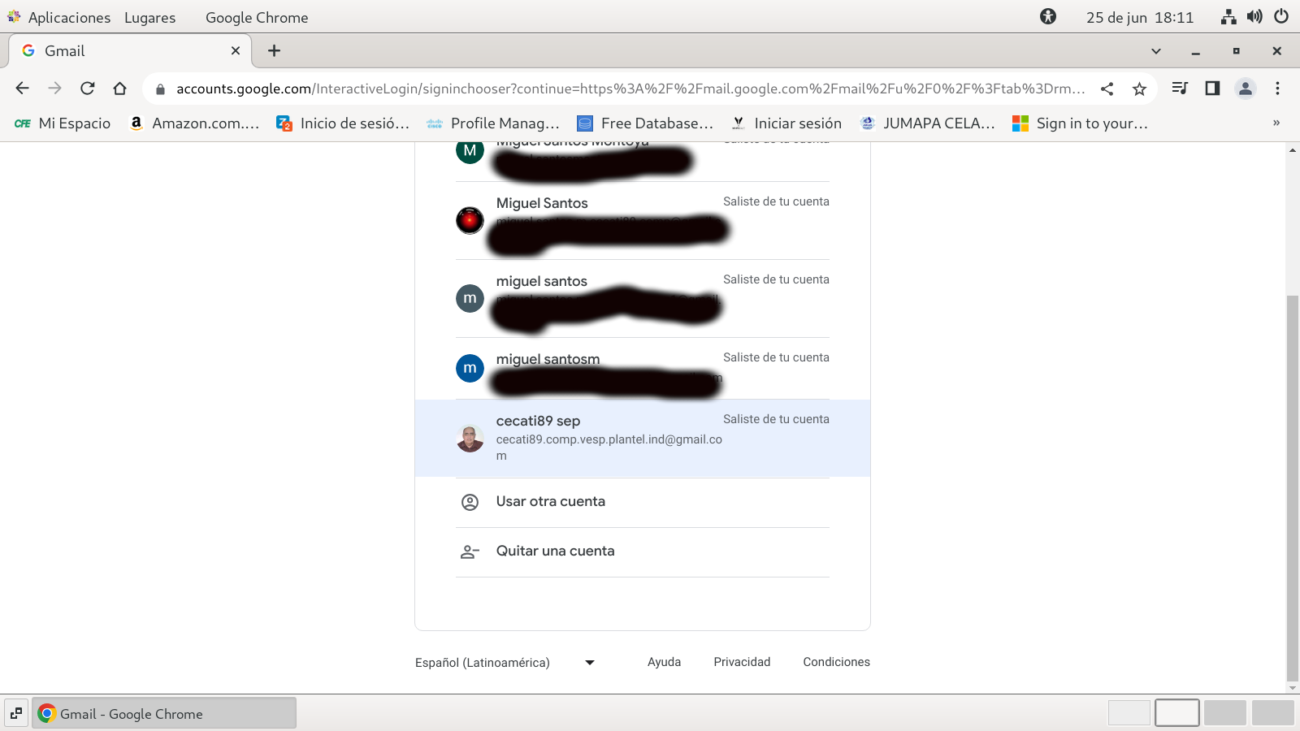The image size is (1300, 731).
Task: Open the media controls icon in toolbar
Action: click(1180, 89)
